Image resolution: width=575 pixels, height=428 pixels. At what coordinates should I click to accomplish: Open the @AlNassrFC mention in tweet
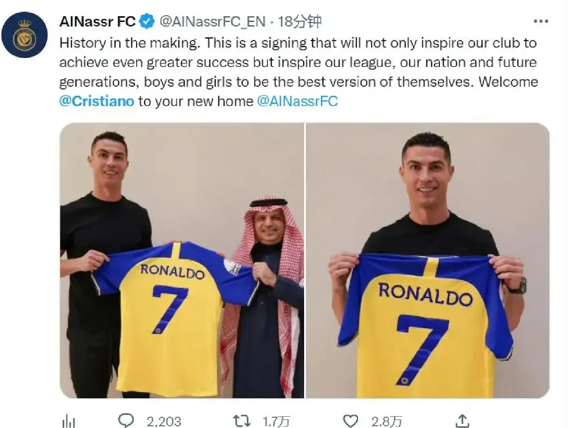tap(297, 101)
